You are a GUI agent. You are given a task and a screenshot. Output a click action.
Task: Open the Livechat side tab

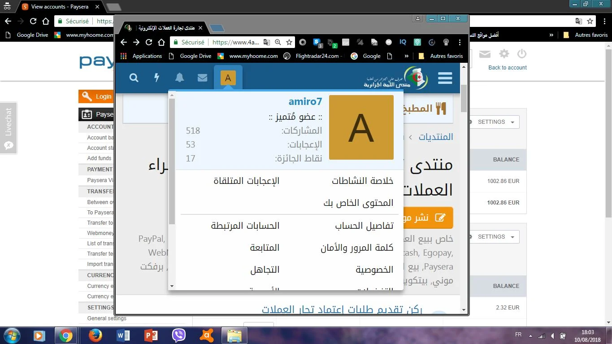(x=8, y=128)
